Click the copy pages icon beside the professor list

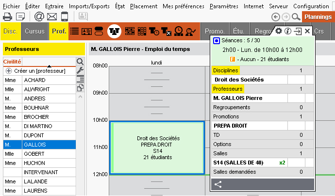(x=80, y=87)
